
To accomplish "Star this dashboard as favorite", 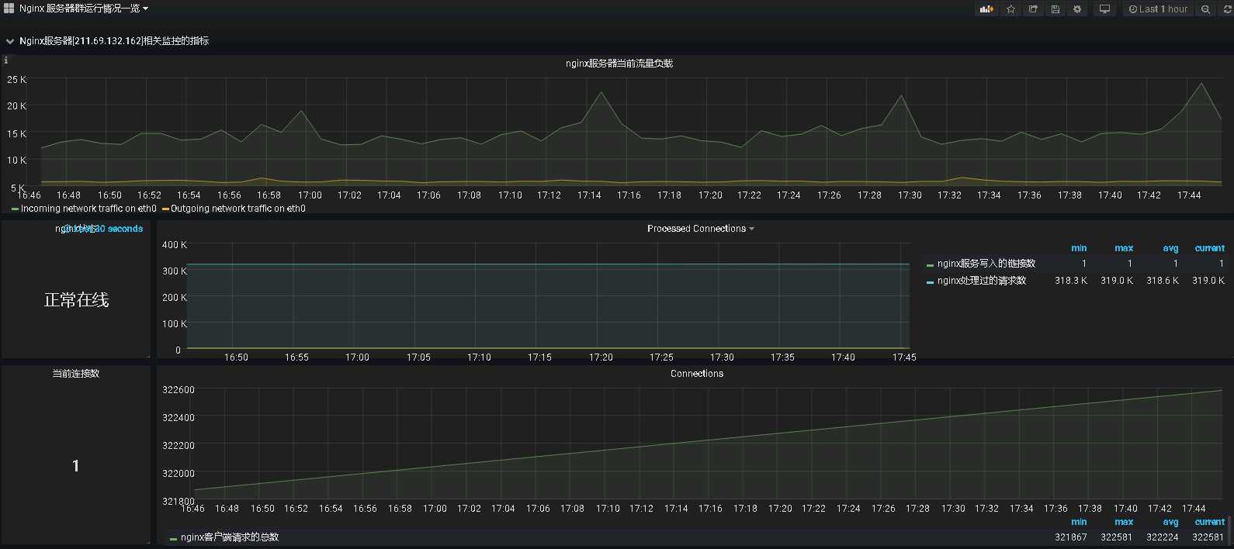I will [x=1010, y=9].
